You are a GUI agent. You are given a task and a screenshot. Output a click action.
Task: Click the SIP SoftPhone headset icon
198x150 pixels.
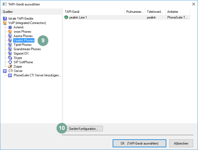tap(10, 62)
